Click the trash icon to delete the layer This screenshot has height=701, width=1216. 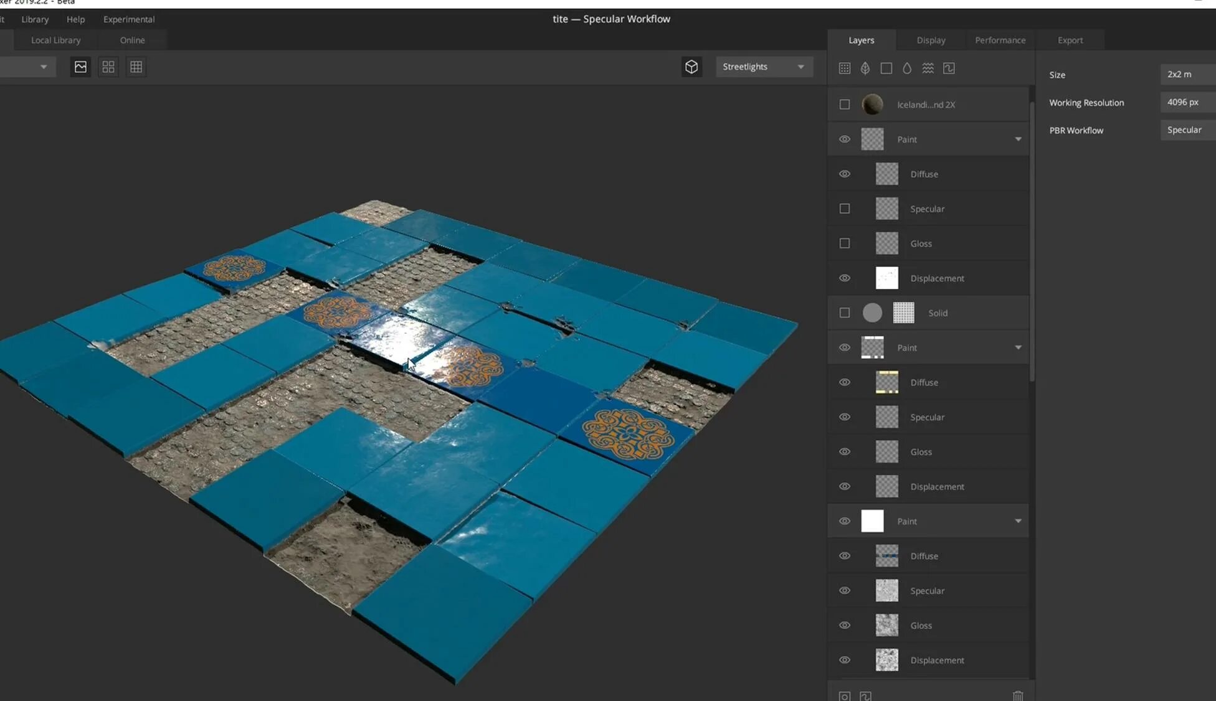coord(1017,695)
